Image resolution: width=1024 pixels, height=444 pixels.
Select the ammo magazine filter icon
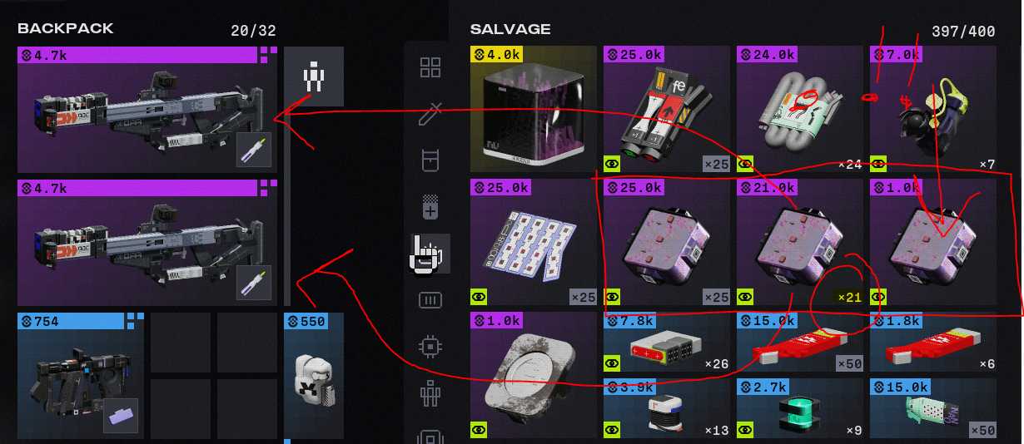click(x=430, y=300)
